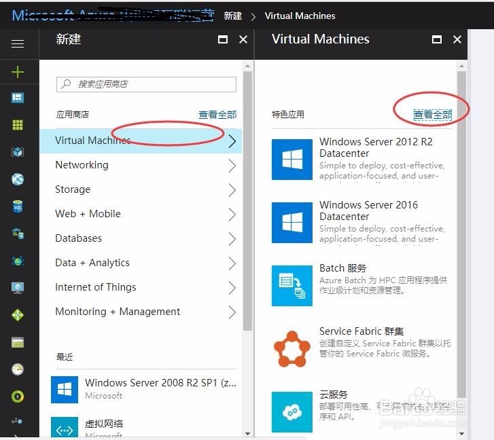Click the Windows Server 2016 Datacenter tile icon

pyautogui.click(x=292, y=223)
